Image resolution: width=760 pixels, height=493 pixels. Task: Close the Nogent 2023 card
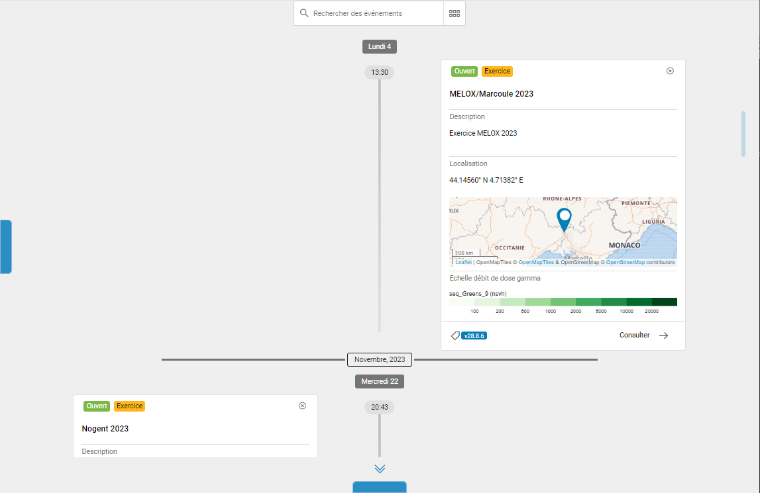302,406
